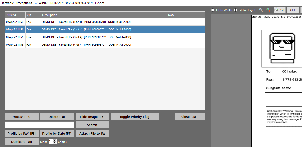This screenshot has width=302, height=147.
Task: Sort the list by Arrived column header
Action: coord(15,15)
